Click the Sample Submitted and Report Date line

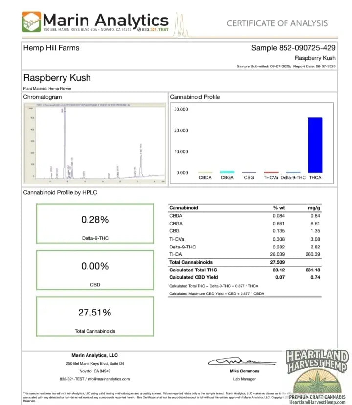(286, 67)
